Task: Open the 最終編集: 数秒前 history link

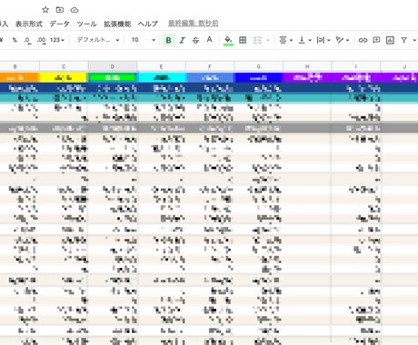Action: click(x=193, y=24)
